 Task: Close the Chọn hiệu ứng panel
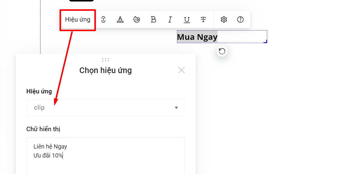[181, 70]
